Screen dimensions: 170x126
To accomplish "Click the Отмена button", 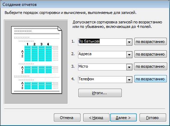I will (x=67, y=118).
